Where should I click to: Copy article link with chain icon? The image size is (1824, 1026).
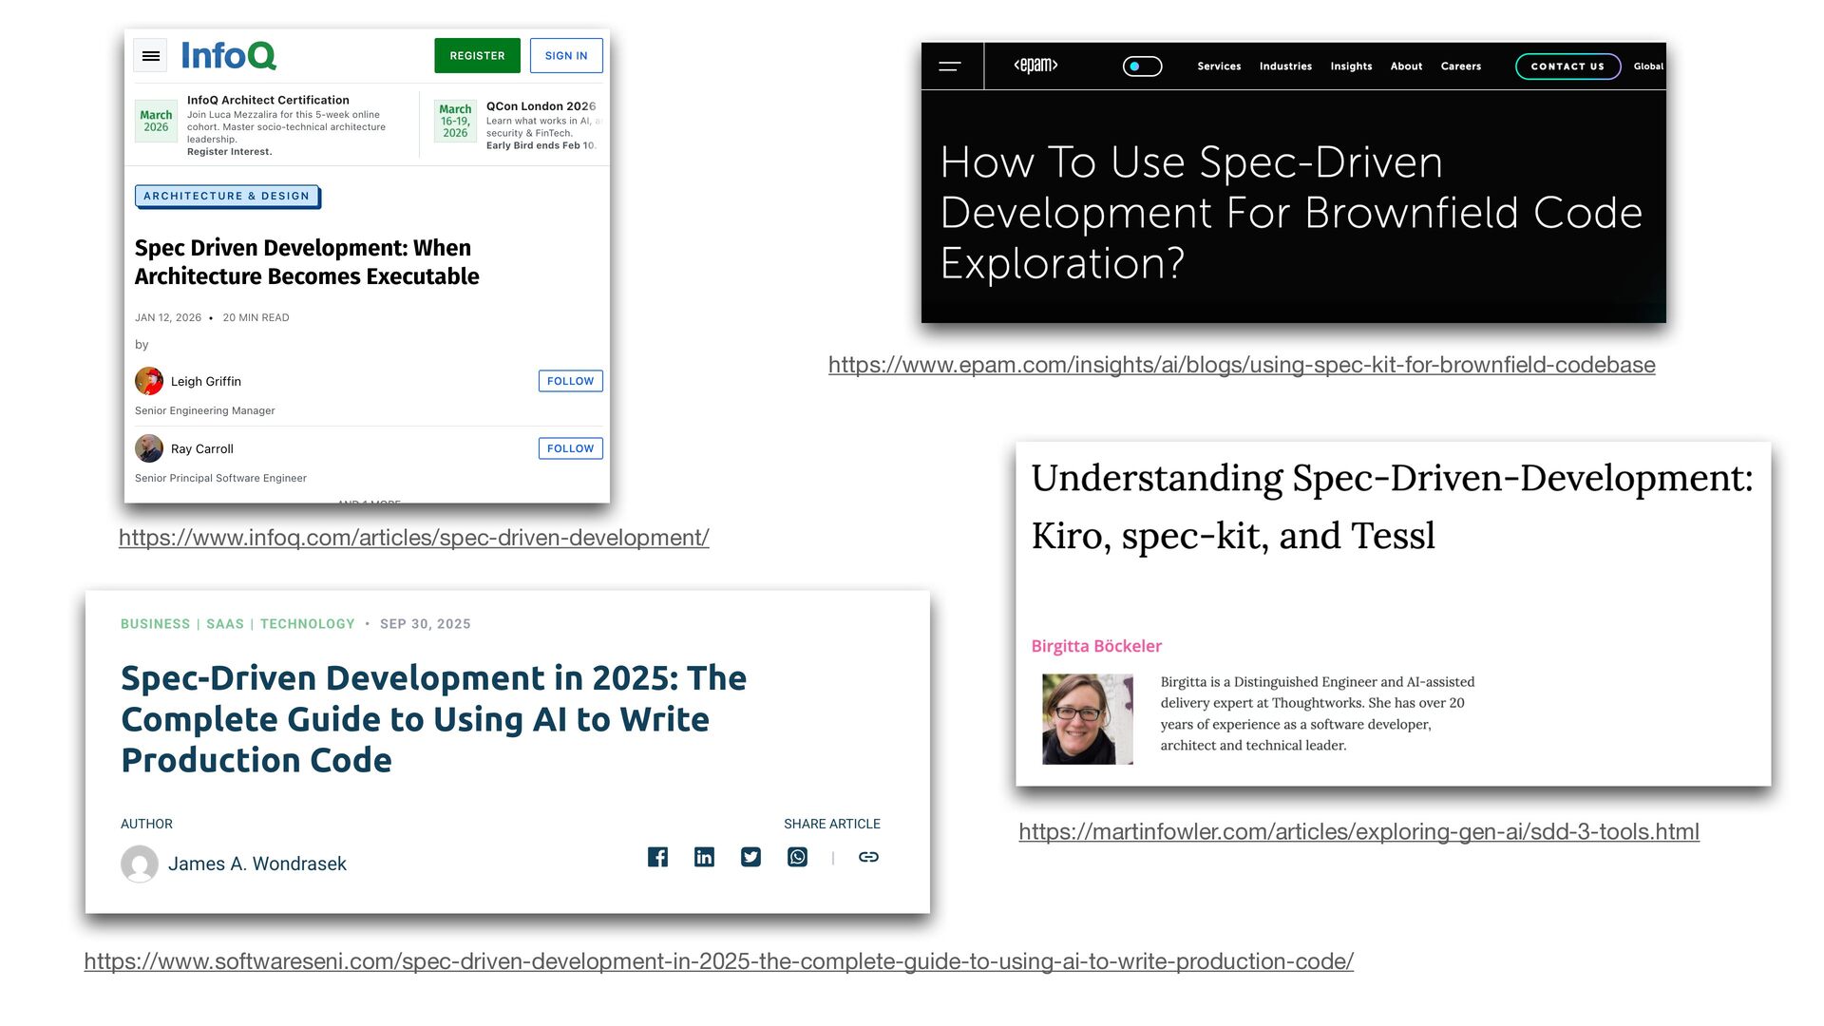coord(868,857)
